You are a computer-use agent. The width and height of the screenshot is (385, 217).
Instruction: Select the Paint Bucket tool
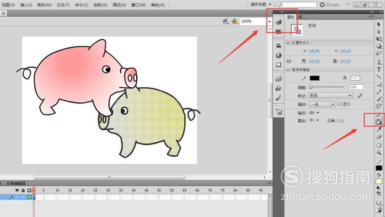coord(379,122)
